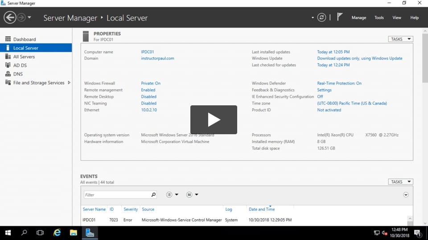The image size is (428, 240).
Task: Open the Properties TASKS dropdown
Action: point(400,39)
